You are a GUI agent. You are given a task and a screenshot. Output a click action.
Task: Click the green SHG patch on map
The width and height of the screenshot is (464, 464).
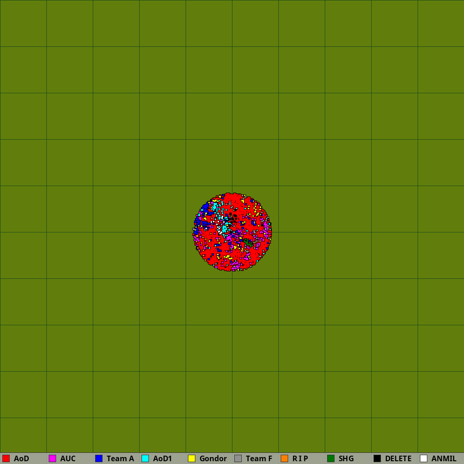pyautogui.click(x=249, y=242)
